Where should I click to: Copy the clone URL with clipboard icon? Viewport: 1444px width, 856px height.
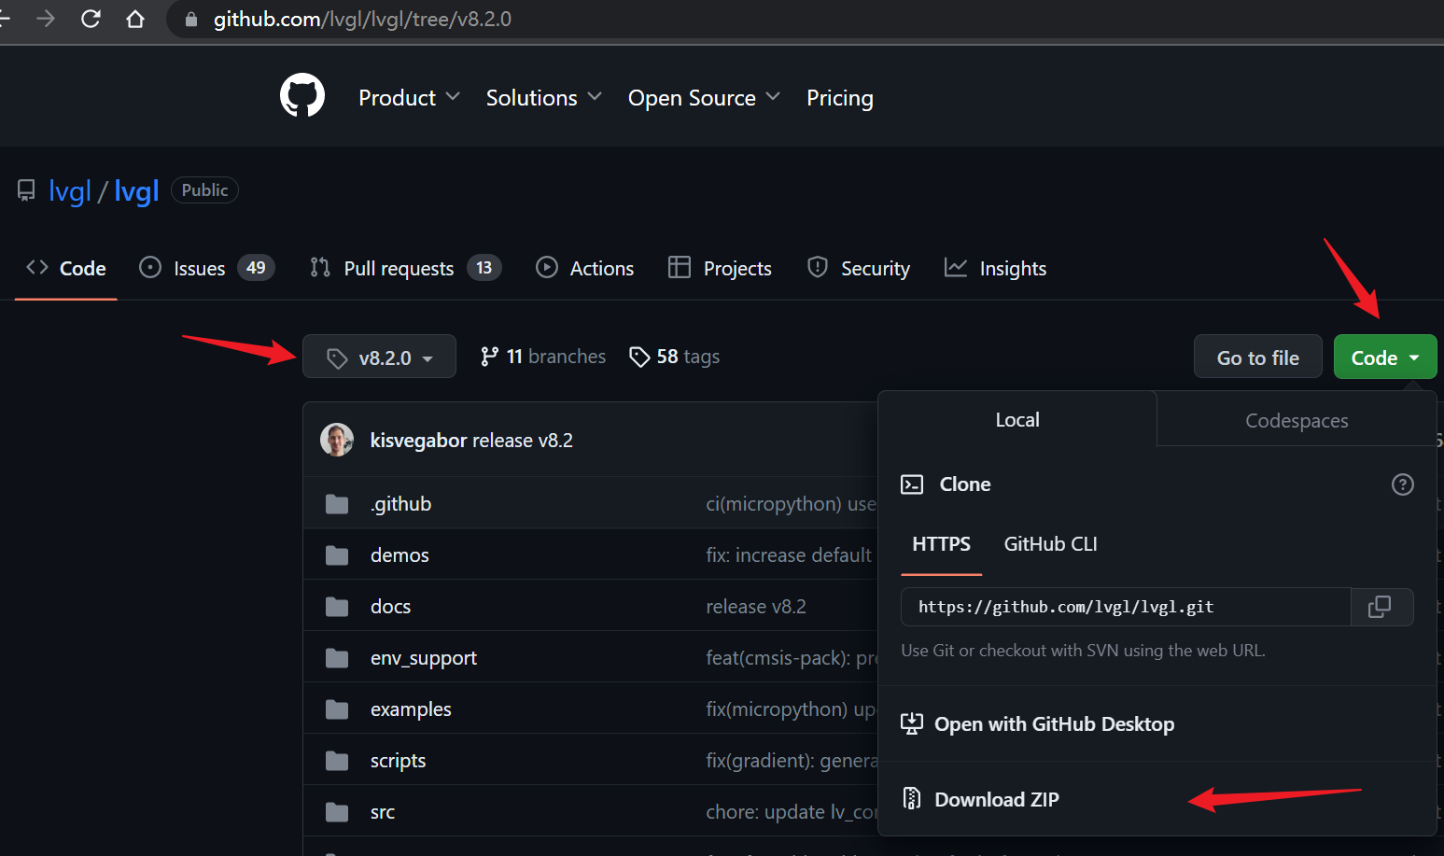1380,607
